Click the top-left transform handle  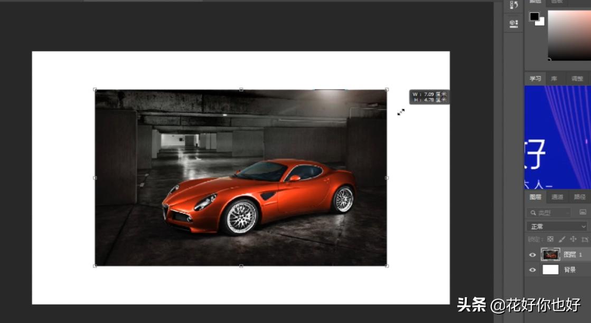pyautogui.click(x=95, y=90)
